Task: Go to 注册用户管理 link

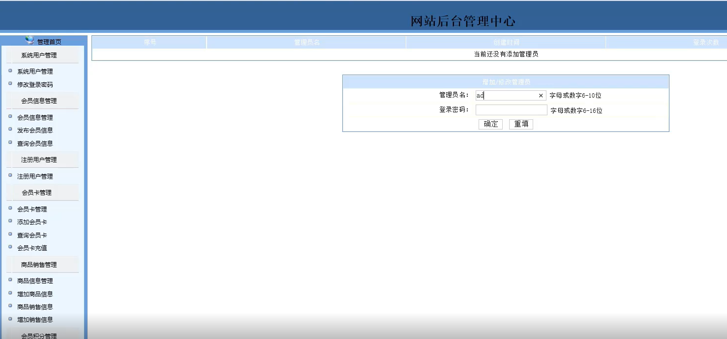Action: [x=35, y=177]
